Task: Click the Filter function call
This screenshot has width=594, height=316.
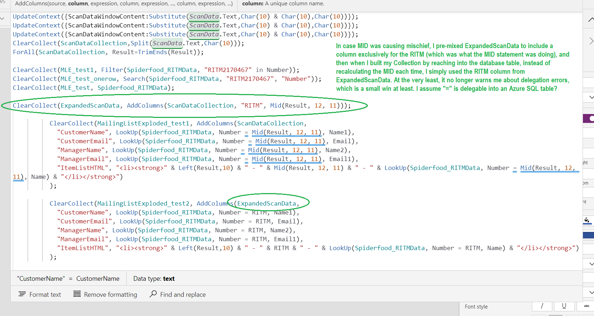Action: tap(112, 70)
